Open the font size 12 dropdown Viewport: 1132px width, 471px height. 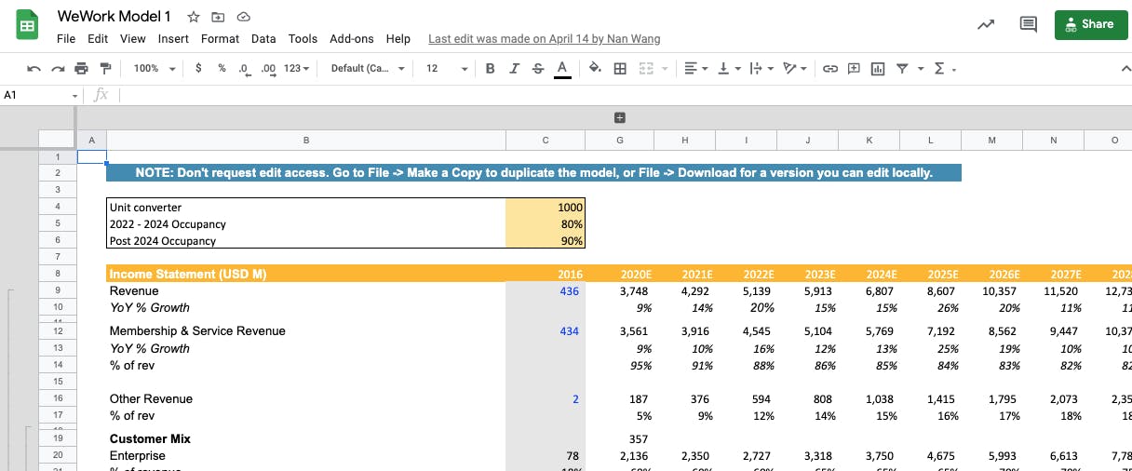click(447, 68)
